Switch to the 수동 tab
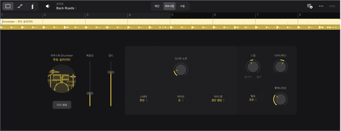Image resolution: width=341 pixels, height=131 pixels. tap(182, 6)
